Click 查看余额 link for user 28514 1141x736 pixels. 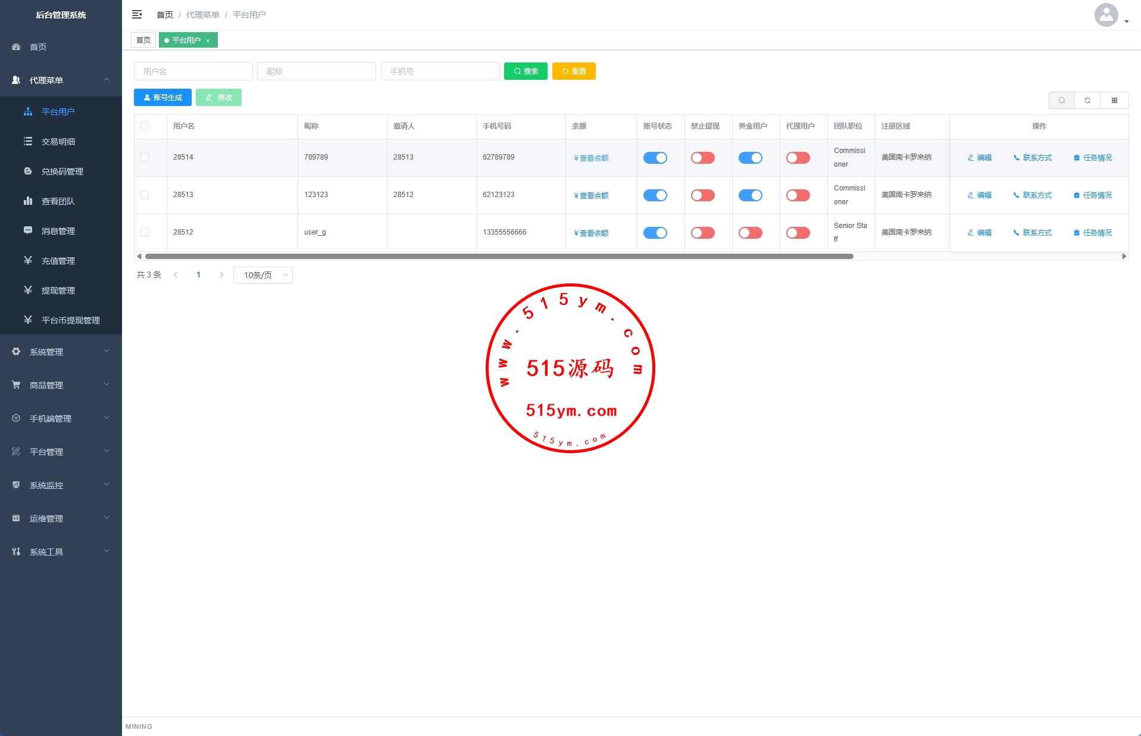click(x=591, y=158)
